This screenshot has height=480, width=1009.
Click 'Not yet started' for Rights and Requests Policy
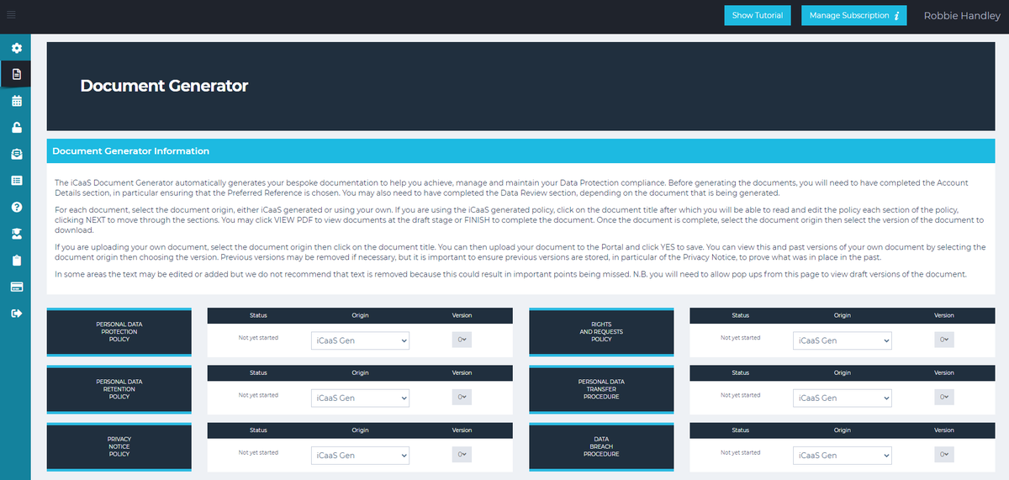740,338
